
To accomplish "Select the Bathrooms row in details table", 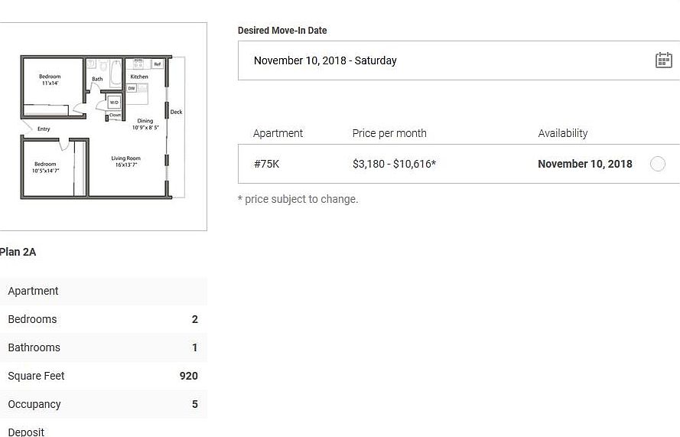I will click(102, 347).
